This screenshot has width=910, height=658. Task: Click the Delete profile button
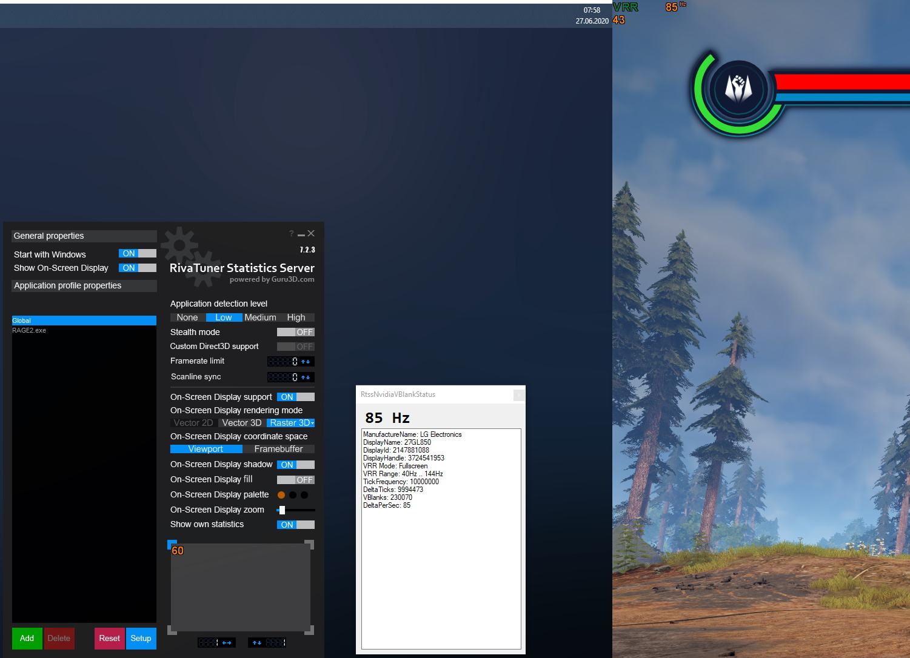click(x=59, y=638)
